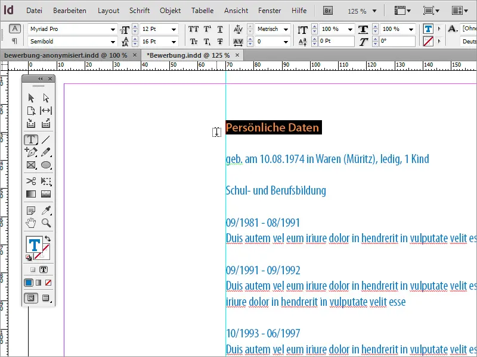This screenshot has width=477, height=357.
Task: Open the Layout menu
Action: pyautogui.click(x=109, y=11)
